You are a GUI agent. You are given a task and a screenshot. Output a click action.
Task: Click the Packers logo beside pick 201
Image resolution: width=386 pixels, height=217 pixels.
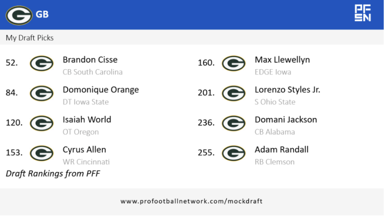(234, 93)
